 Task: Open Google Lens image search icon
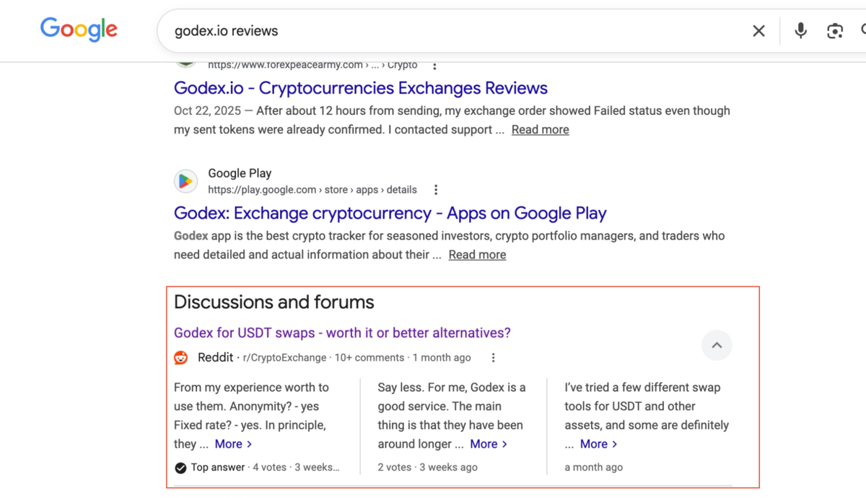pos(835,31)
